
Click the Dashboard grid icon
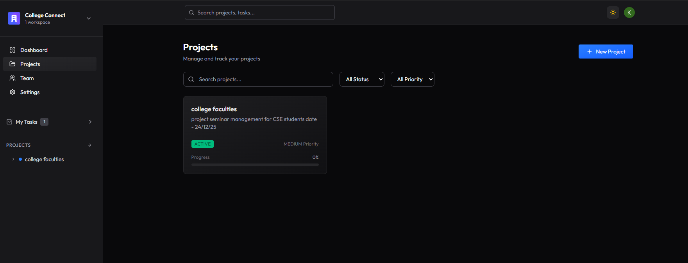coord(13,50)
